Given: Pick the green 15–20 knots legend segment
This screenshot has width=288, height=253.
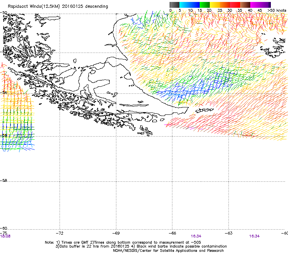Looking at the screenshot, I should coord(205,5).
